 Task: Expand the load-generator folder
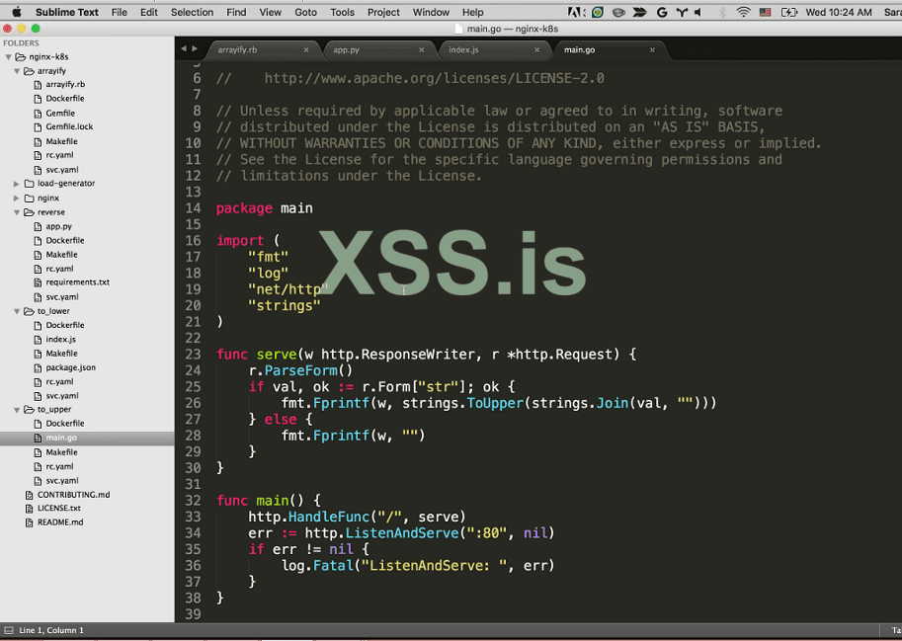tap(17, 184)
